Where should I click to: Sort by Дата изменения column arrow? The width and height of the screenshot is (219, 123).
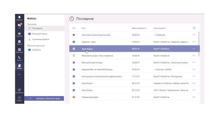coord(146,28)
